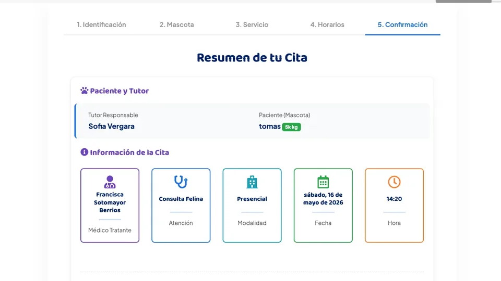Click the hospital building icon in Presencial card
501x281 pixels.
click(x=252, y=182)
